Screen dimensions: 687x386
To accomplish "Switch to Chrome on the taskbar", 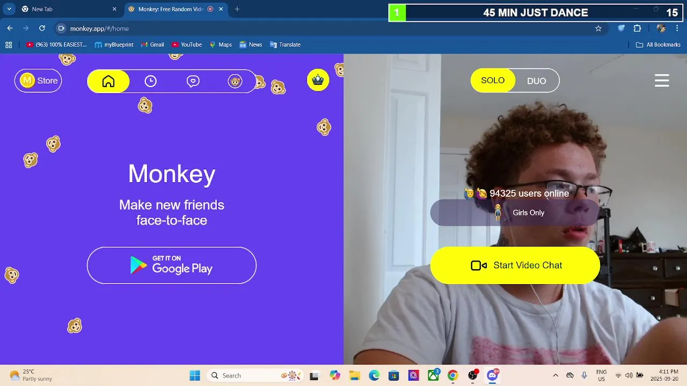I will [453, 376].
